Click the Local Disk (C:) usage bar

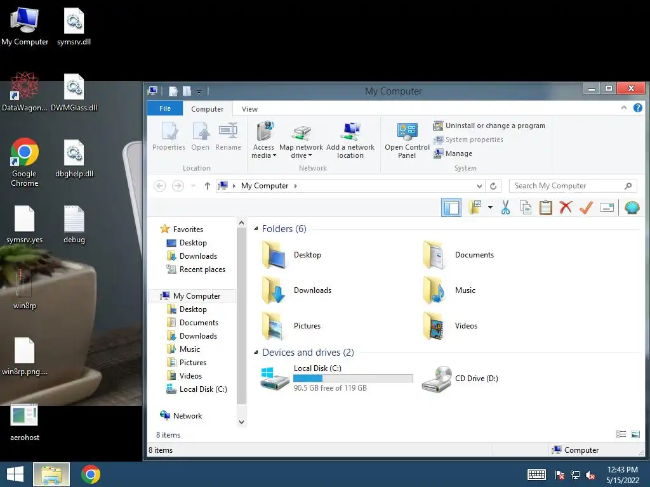[353, 378]
